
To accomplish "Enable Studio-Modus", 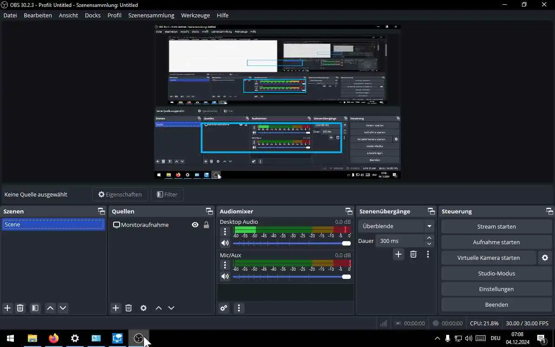I will tap(496, 273).
